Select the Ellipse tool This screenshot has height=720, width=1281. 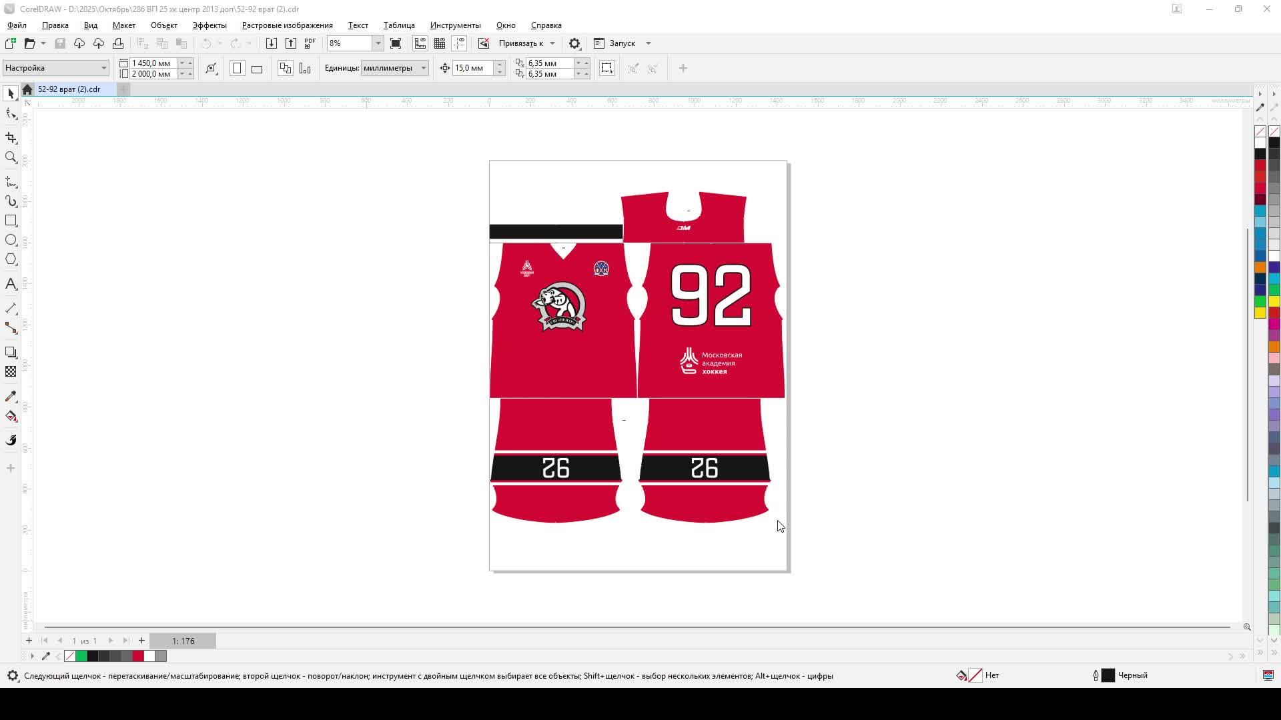11,240
